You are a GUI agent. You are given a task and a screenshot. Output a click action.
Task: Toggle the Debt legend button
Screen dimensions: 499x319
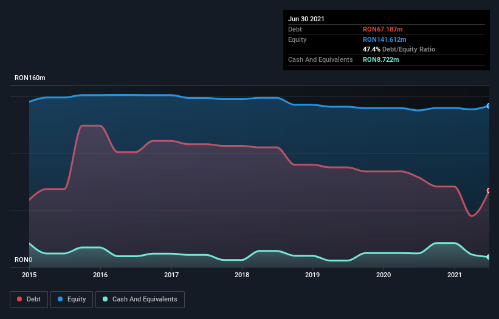pyautogui.click(x=29, y=300)
